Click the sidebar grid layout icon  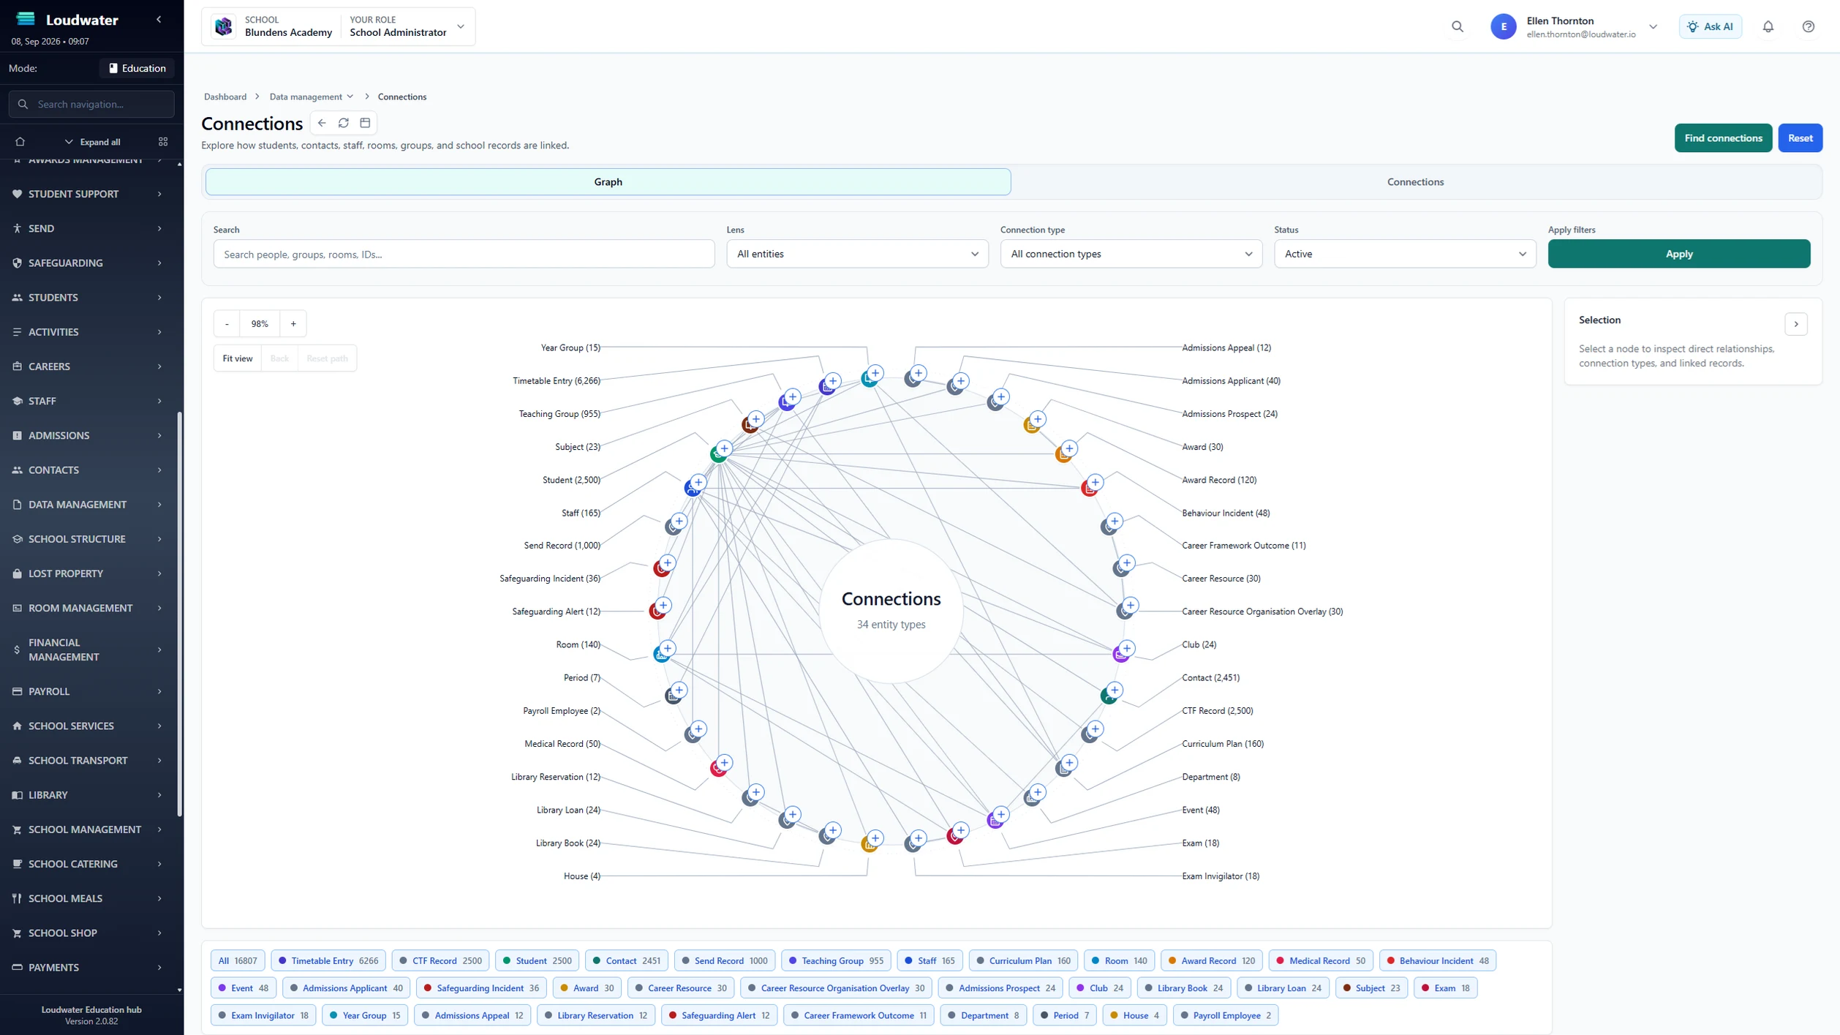pyautogui.click(x=163, y=142)
